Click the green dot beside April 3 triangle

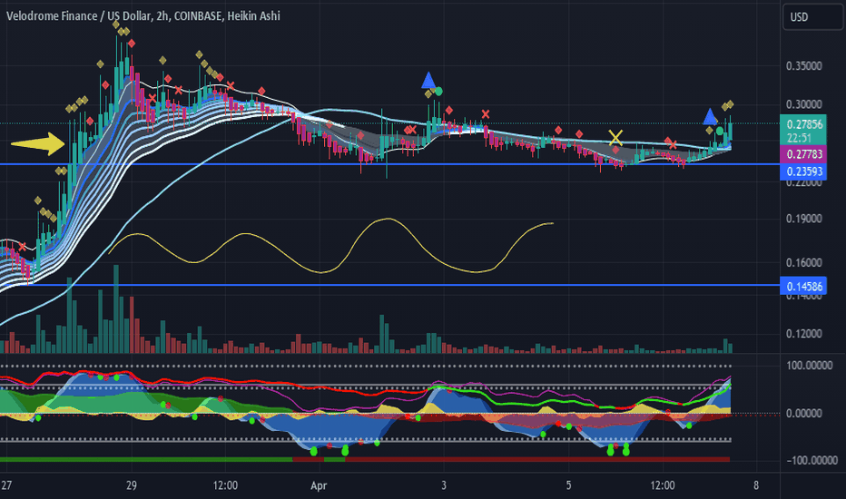438,91
